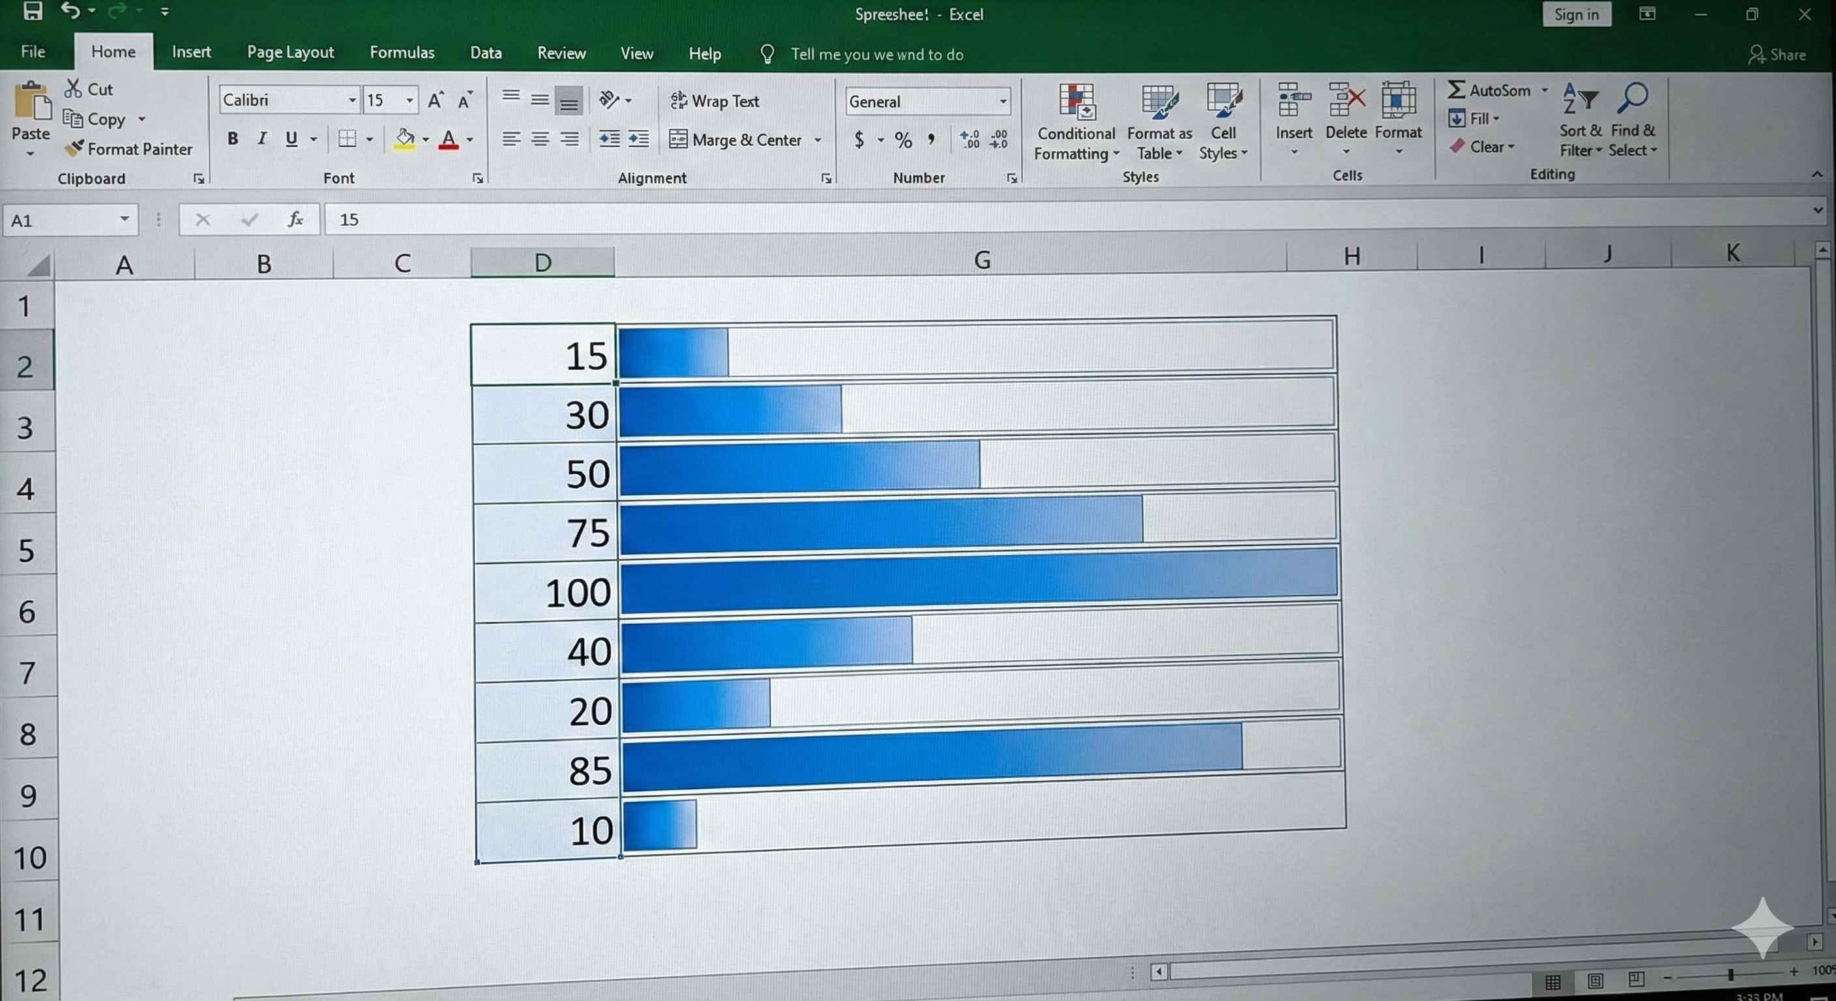Open the Name Box dropdown arrow
This screenshot has width=1836, height=1001.
[x=124, y=220]
